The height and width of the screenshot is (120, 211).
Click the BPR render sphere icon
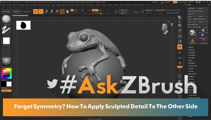[x=180, y=17]
